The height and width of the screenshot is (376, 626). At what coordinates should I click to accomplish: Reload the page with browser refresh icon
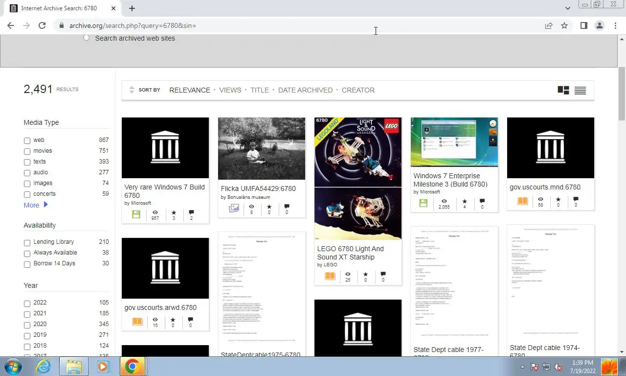(42, 25)
